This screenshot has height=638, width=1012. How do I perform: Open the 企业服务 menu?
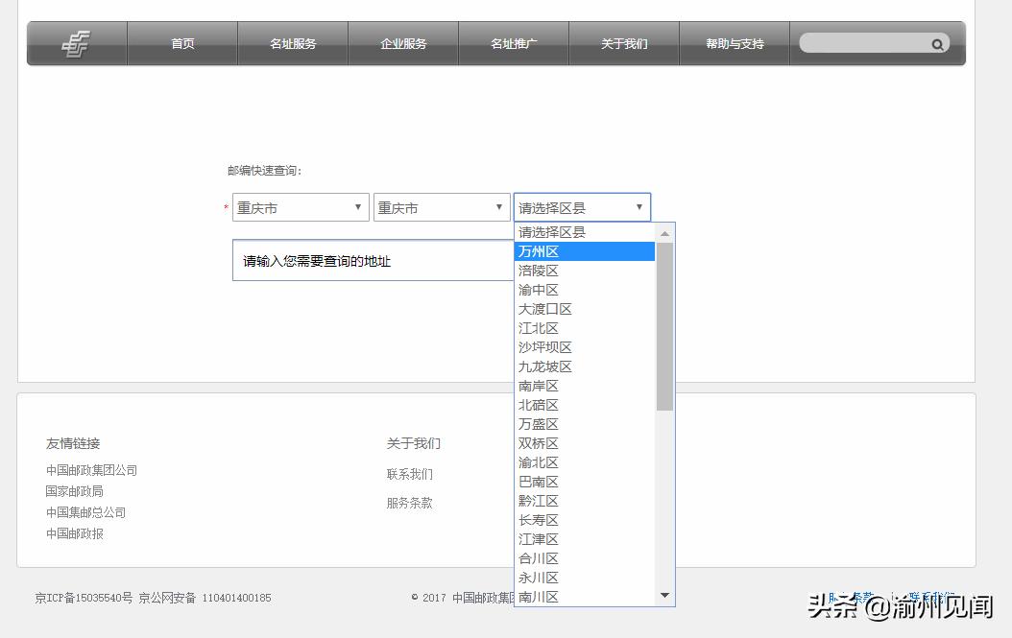pos(402,43)
